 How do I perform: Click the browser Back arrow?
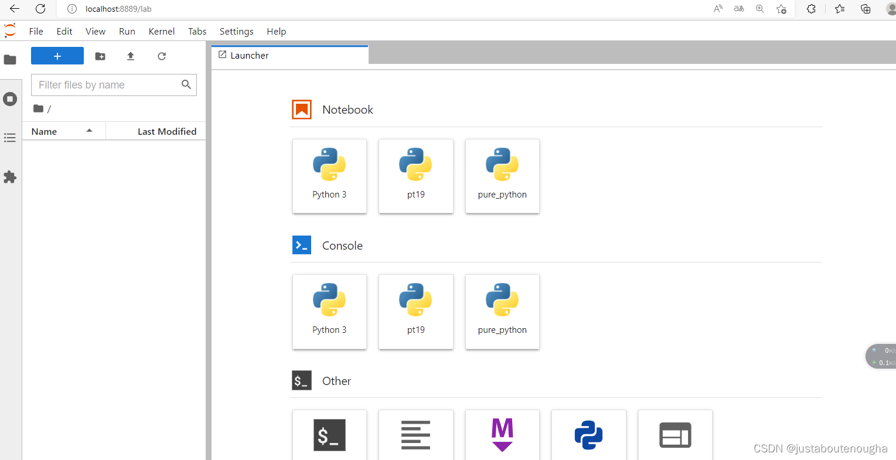tap(15, 9)
